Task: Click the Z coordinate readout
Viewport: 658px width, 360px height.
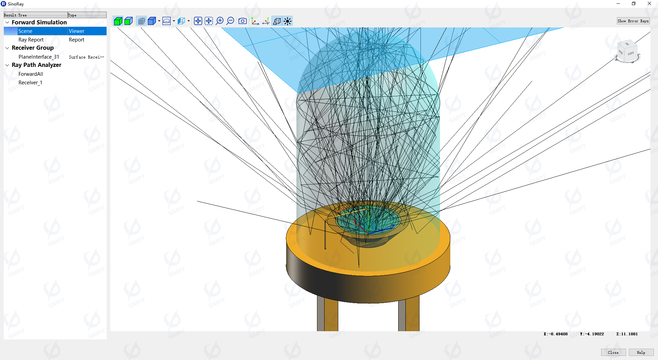Action: point(627,334)
